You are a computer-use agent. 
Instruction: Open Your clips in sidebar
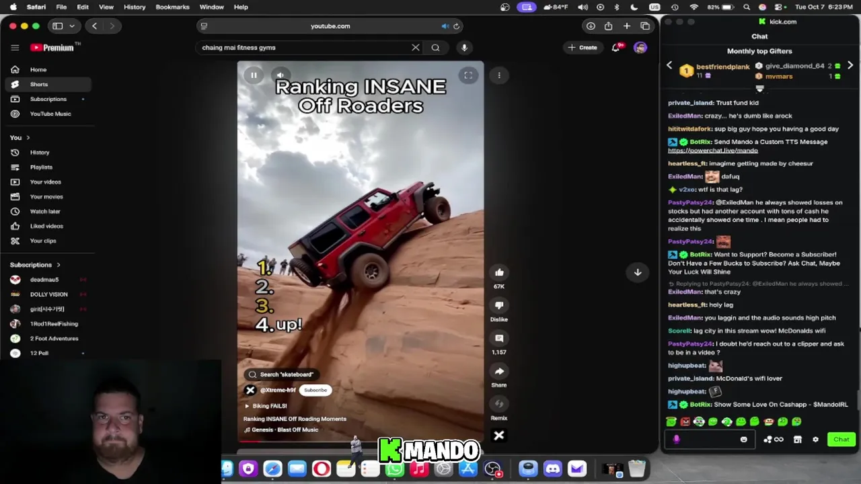pos(47,241)
